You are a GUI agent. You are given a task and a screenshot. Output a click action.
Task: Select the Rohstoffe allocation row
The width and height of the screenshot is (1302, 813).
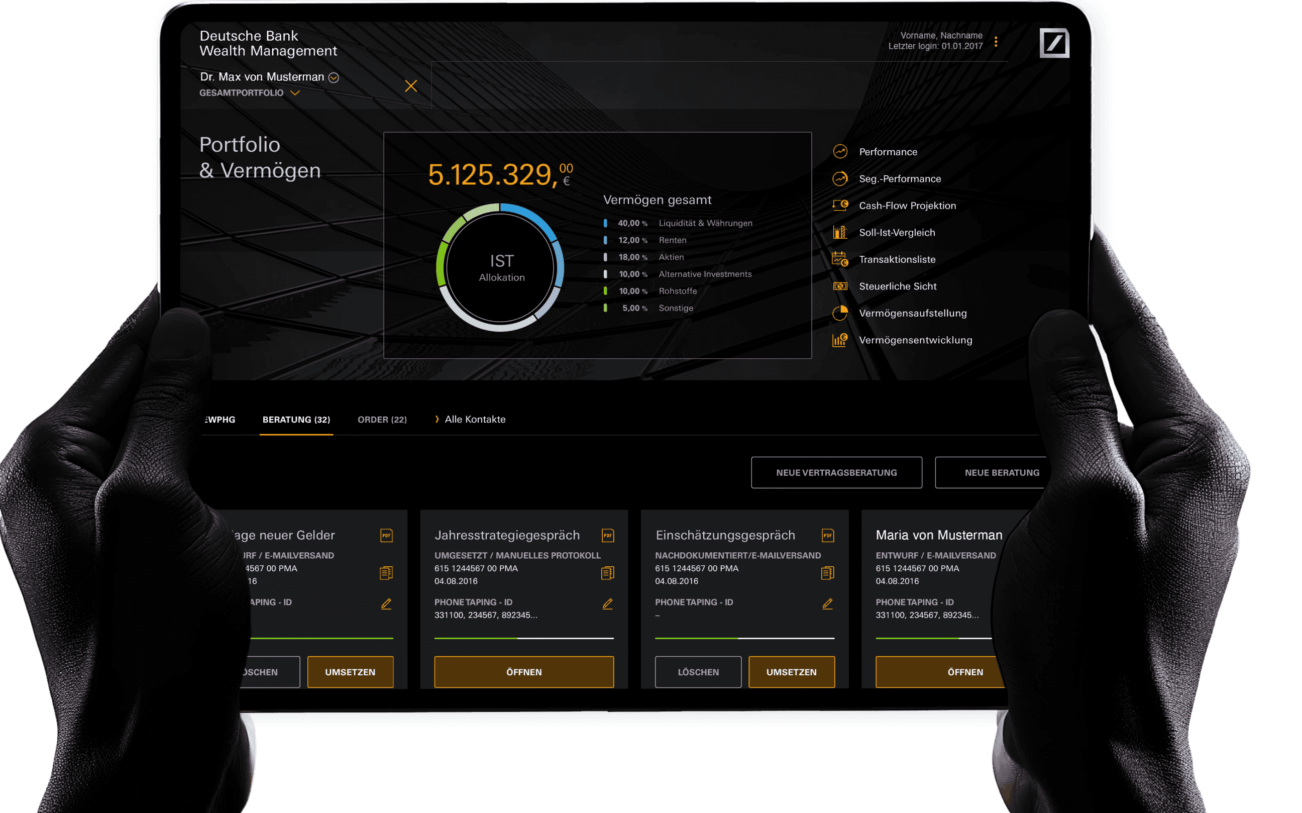coord(650,291)
